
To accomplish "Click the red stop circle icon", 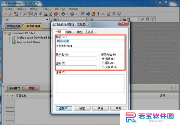I will click(56, 14).
